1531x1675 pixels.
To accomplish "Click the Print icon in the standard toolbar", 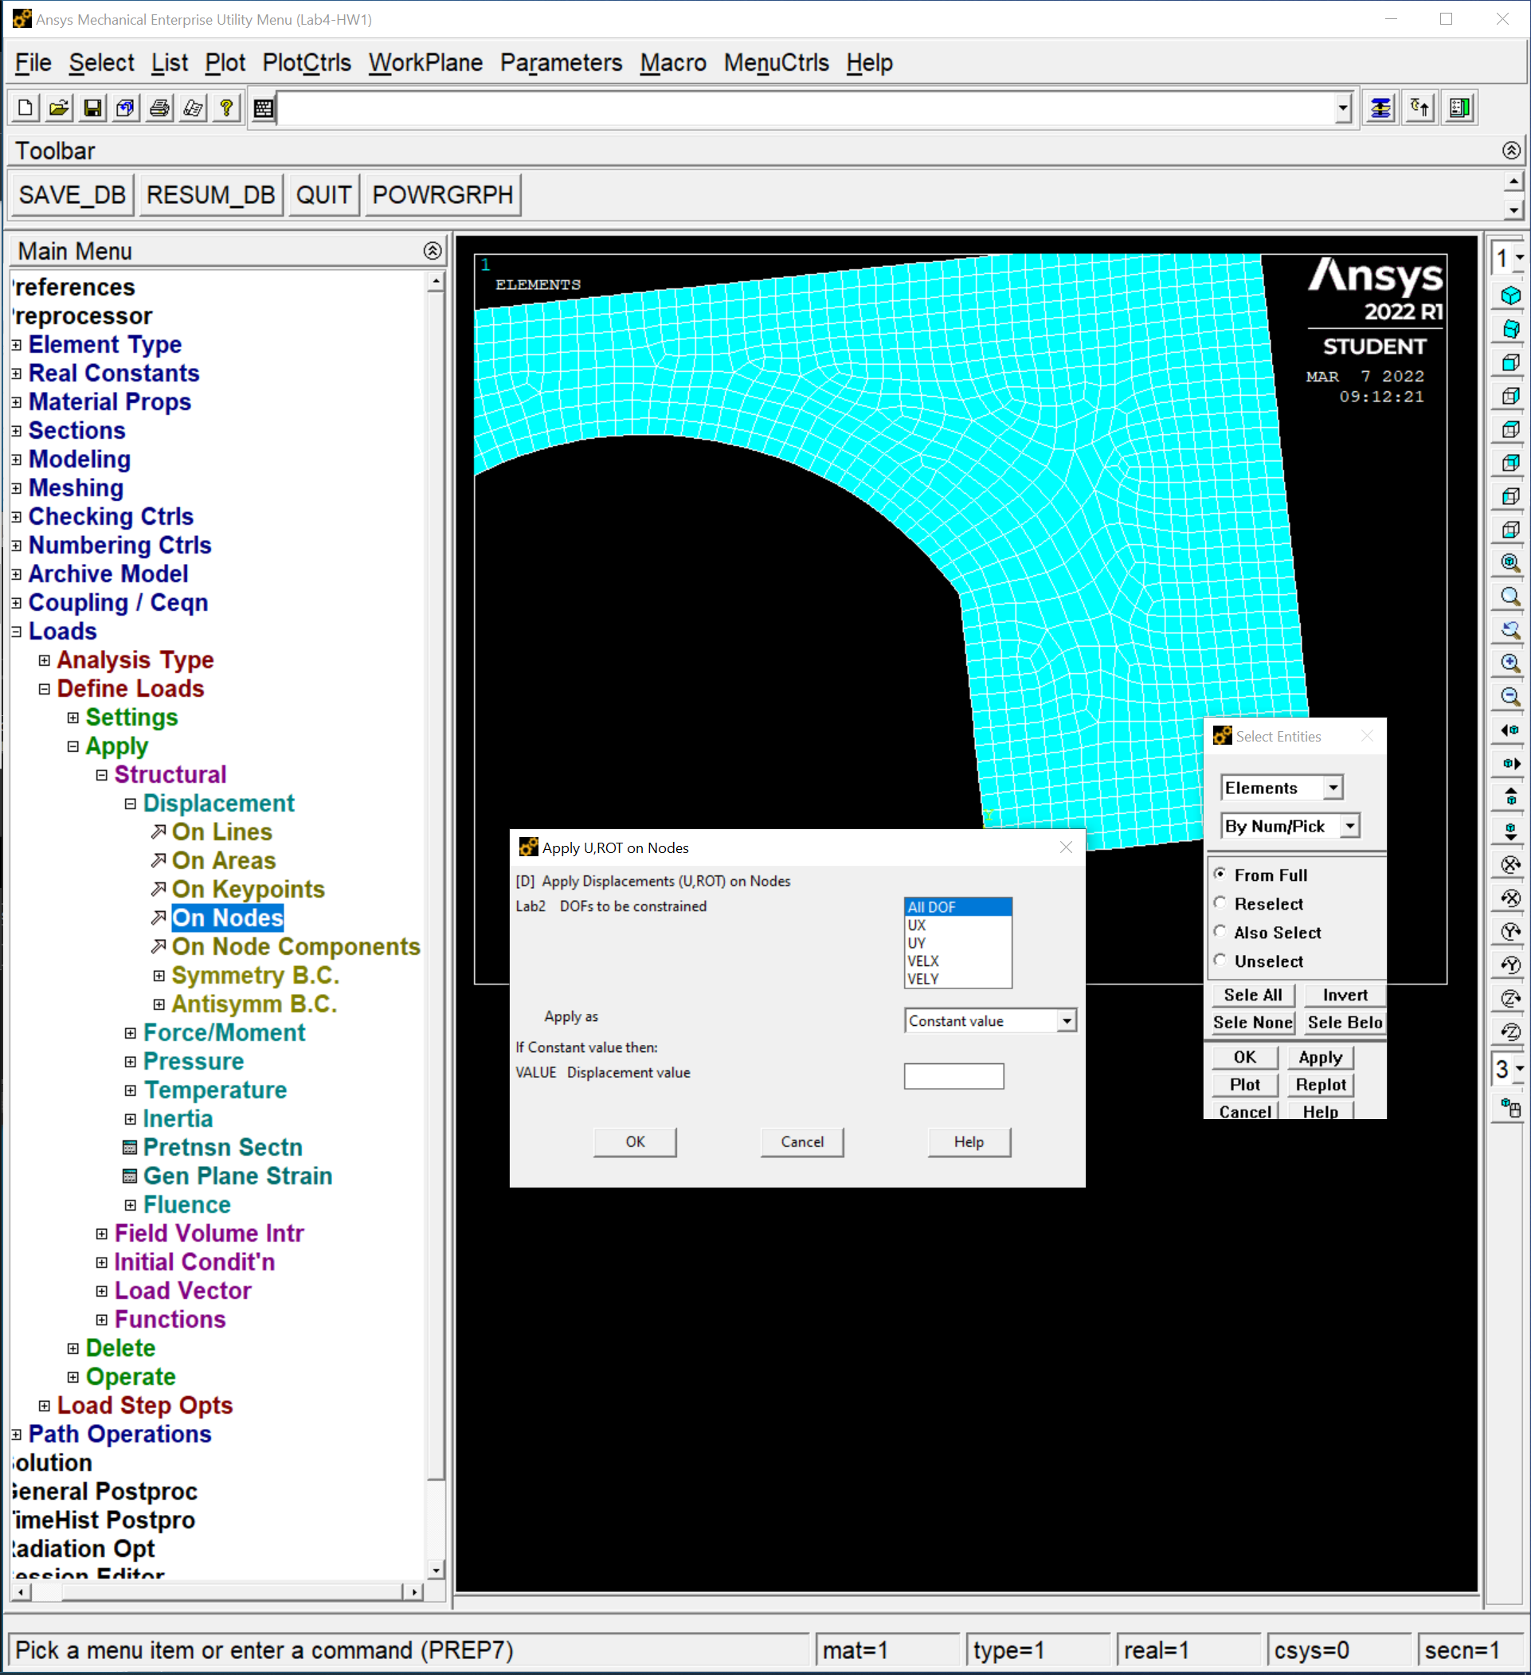I will [159, 108].
